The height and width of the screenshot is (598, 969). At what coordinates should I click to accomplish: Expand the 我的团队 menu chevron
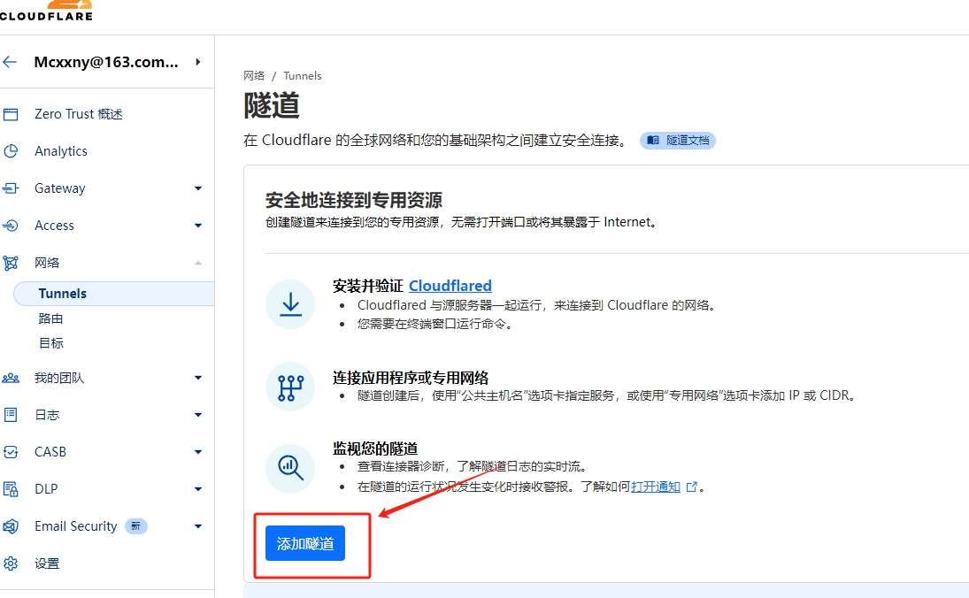click(x=197, y=378)
